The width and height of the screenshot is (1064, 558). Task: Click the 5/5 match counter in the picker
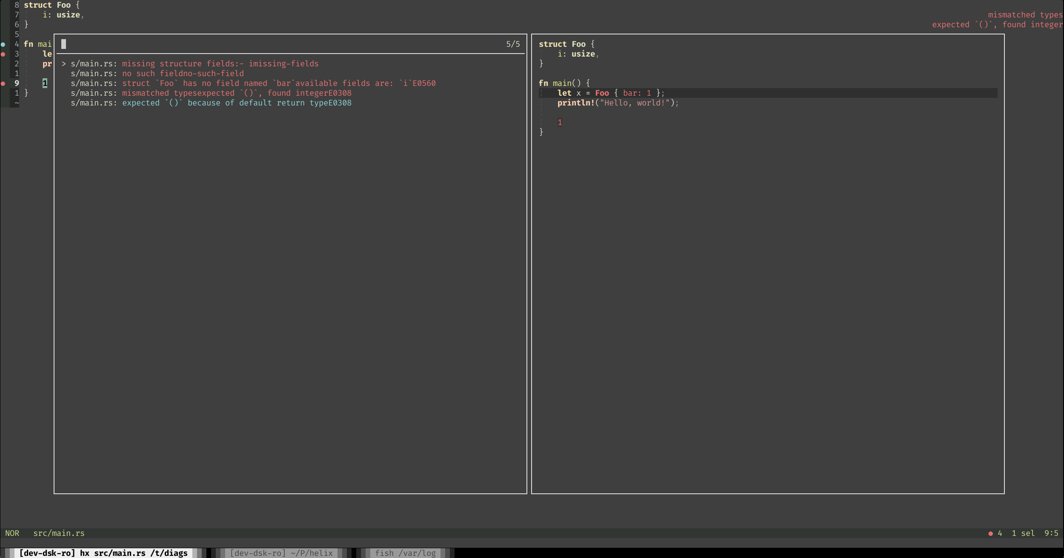[x=512, y=44]
